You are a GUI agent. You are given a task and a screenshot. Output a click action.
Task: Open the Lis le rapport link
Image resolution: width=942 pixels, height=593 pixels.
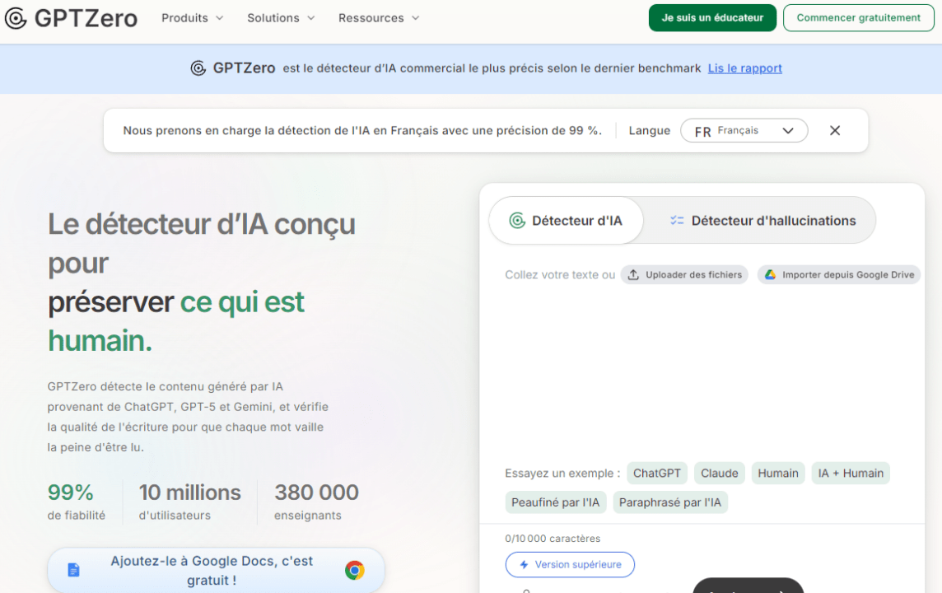click(744, 68)
